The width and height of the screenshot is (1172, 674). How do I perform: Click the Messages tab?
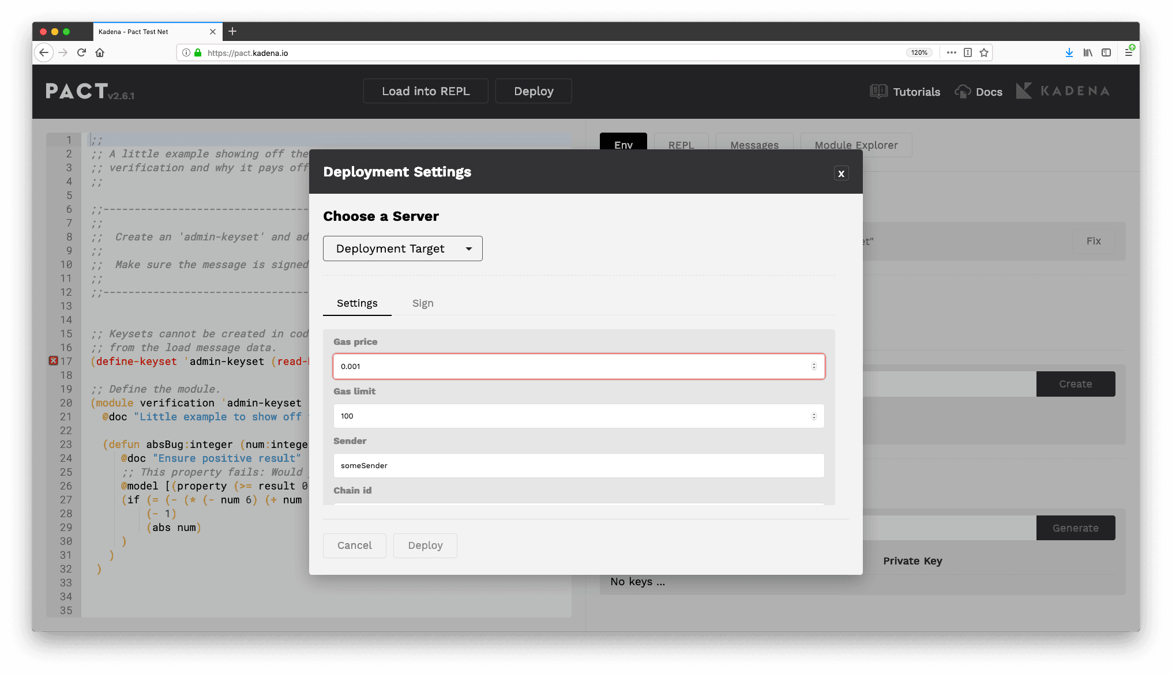pyautogui.click(x=754, y=145)
